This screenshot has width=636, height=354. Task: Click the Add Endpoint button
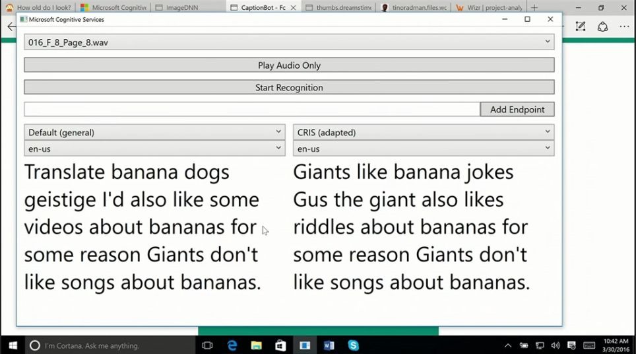coord(517,110)
